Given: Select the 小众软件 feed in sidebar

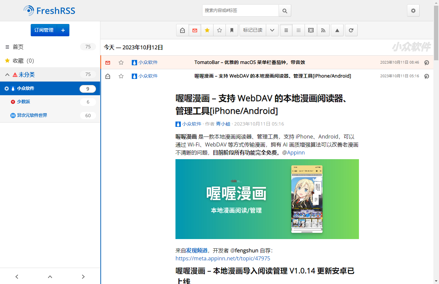Looking at the screenshot, I should pos(26,89).
